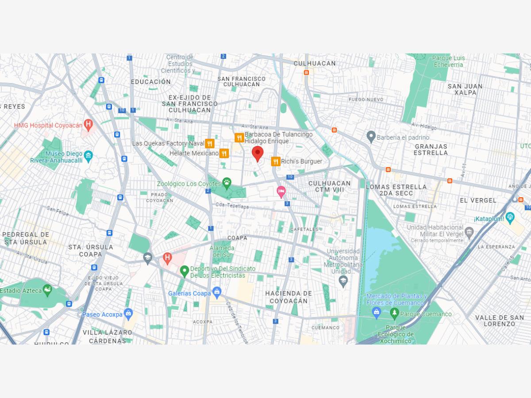This screenshot has height=398, width=531.
Task: Open Barbería el padrino pin icon
Action: pyautogui.click(x=371, y=137)
